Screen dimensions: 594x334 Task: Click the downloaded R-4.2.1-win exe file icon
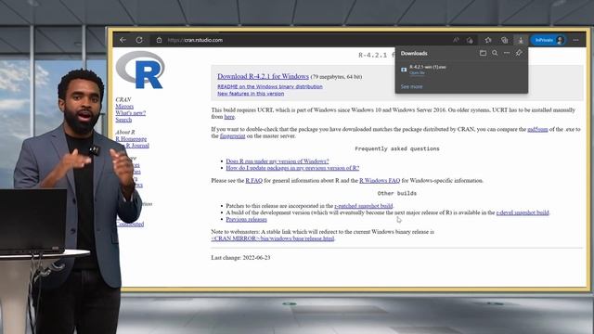click(404, 70)
